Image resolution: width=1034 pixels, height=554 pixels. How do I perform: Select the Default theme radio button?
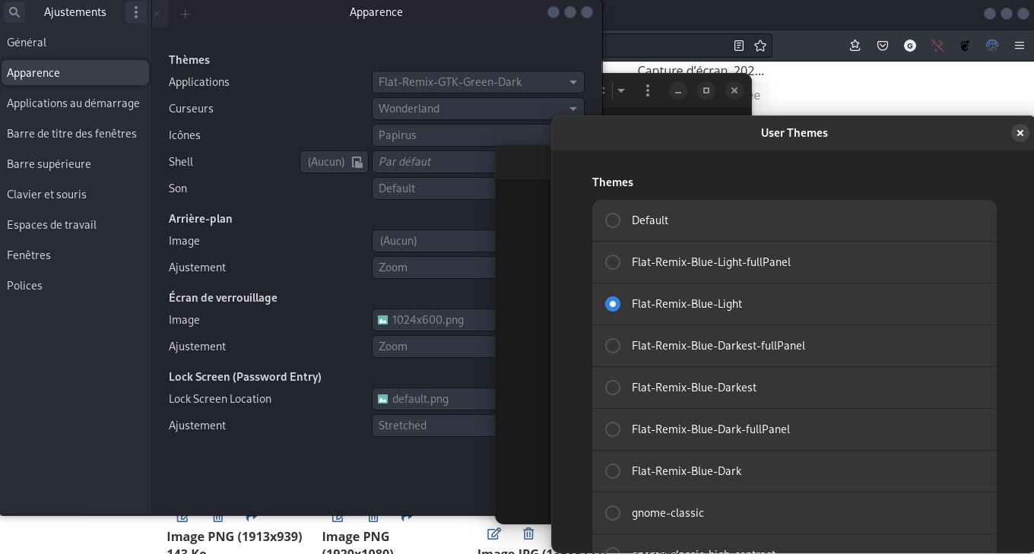pos(613,220)
